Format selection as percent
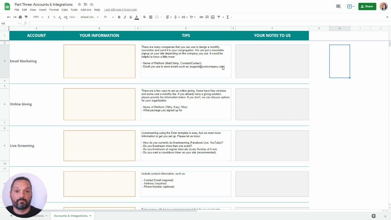Image resolution: width=391 pixels, height=220 pixels. 54,17
